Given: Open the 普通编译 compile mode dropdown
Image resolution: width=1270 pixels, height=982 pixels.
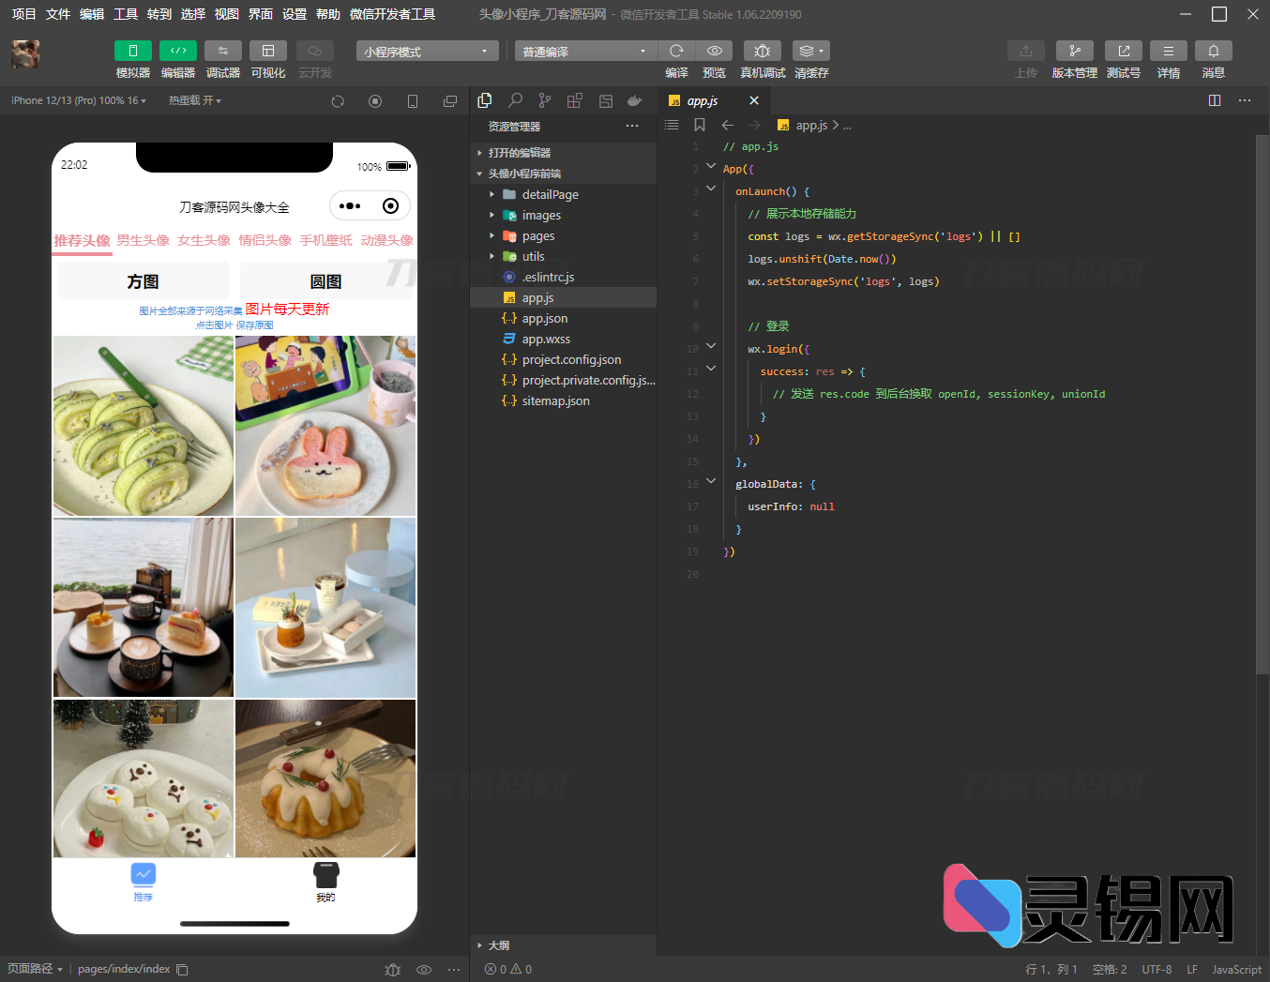Looking at the screenshot, I should [x=584, y=52].
